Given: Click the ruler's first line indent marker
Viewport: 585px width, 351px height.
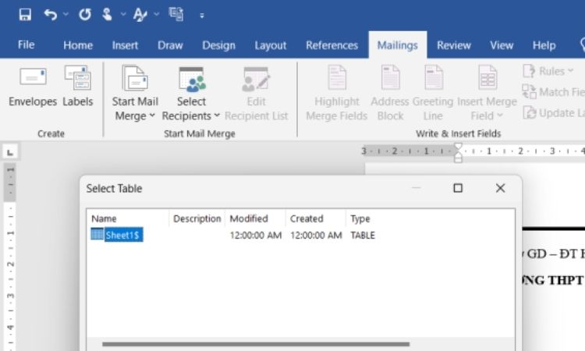Looking at the screenshot, I should (458, 147).
